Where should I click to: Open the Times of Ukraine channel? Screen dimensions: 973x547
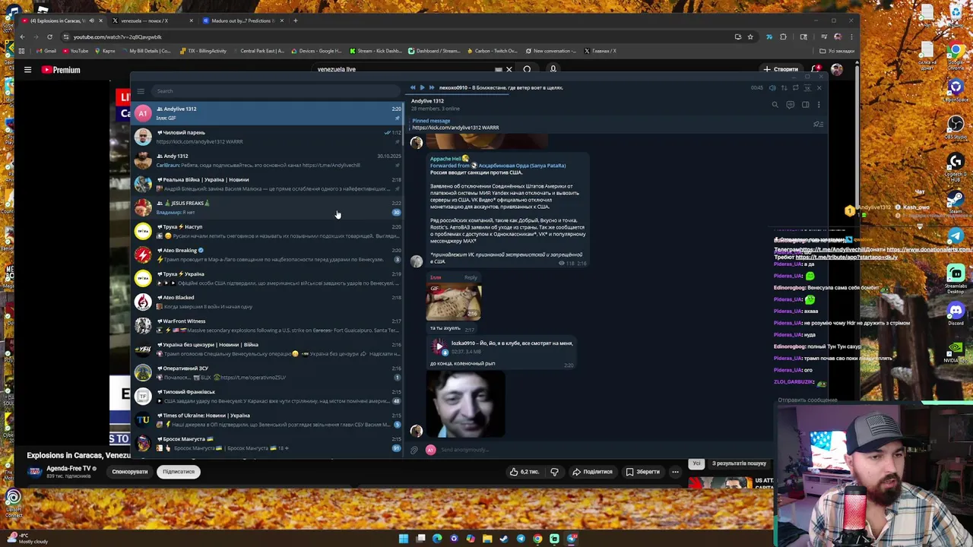[x=267, y=419]
